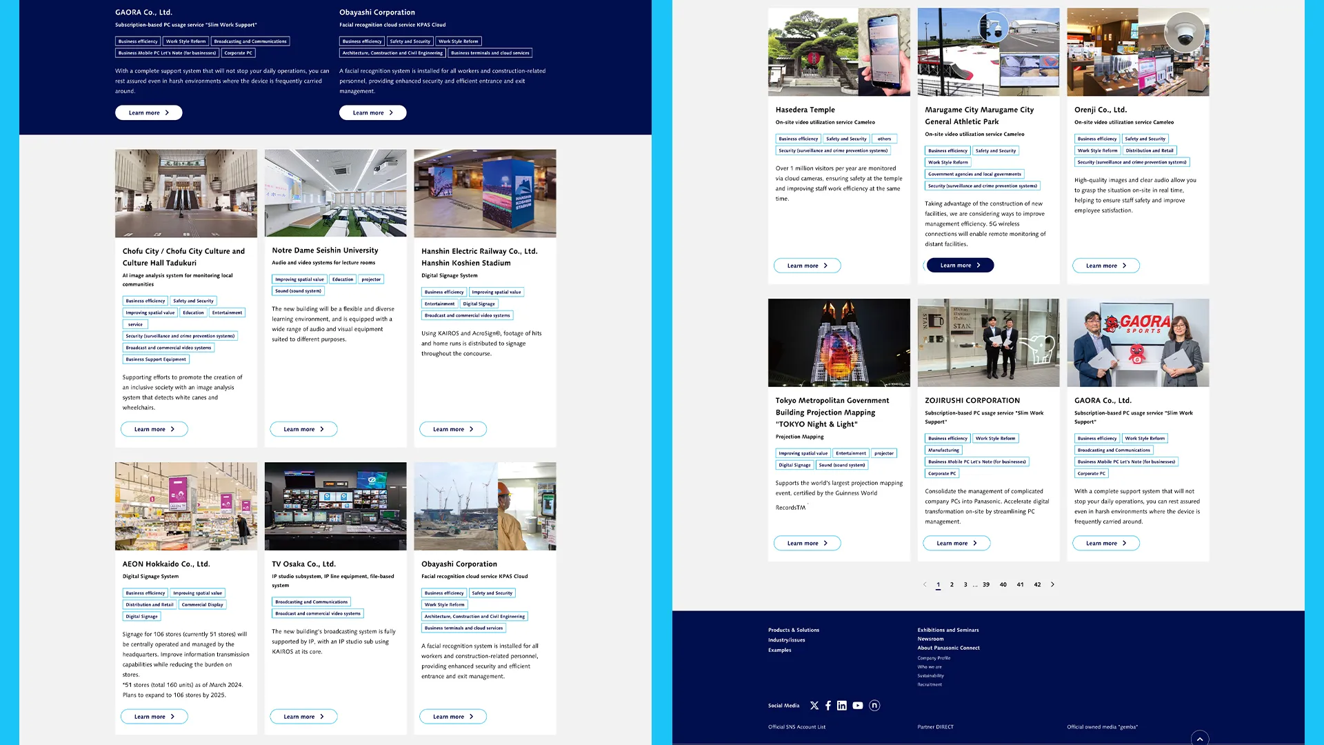Screen dimensions: 1324x745
Task: Click Learn more for ZOJIRUSHI CORPORATION
Action: [956, 543]
